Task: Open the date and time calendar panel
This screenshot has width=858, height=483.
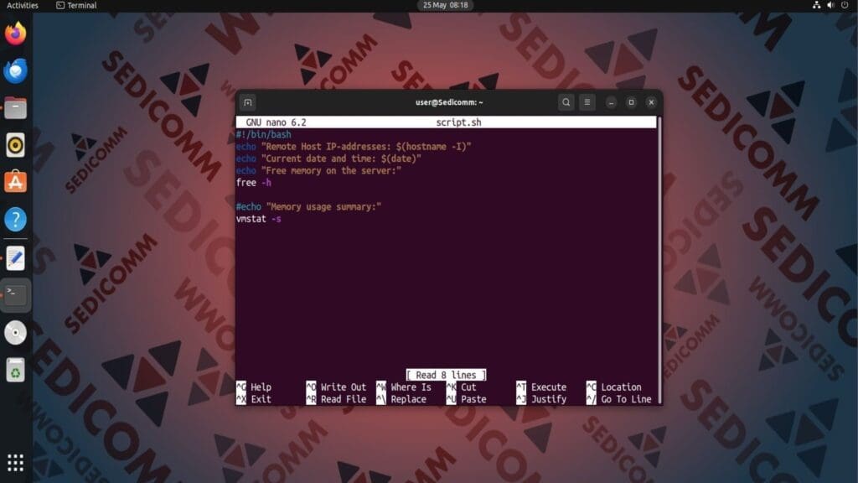Action: click(445, 5)
